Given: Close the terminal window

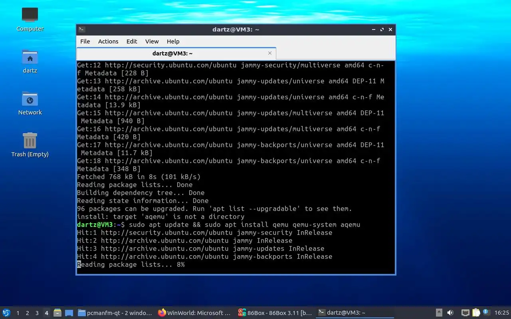Looking at the screenshot, I should [390, 30].
